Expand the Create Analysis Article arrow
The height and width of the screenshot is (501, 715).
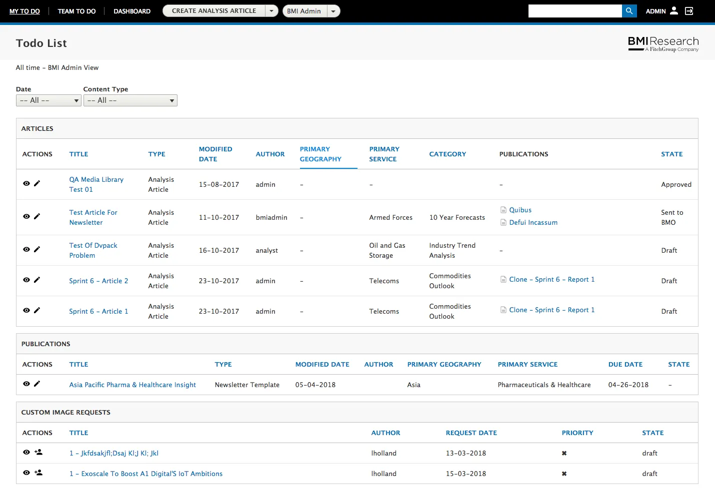(271, 11)
